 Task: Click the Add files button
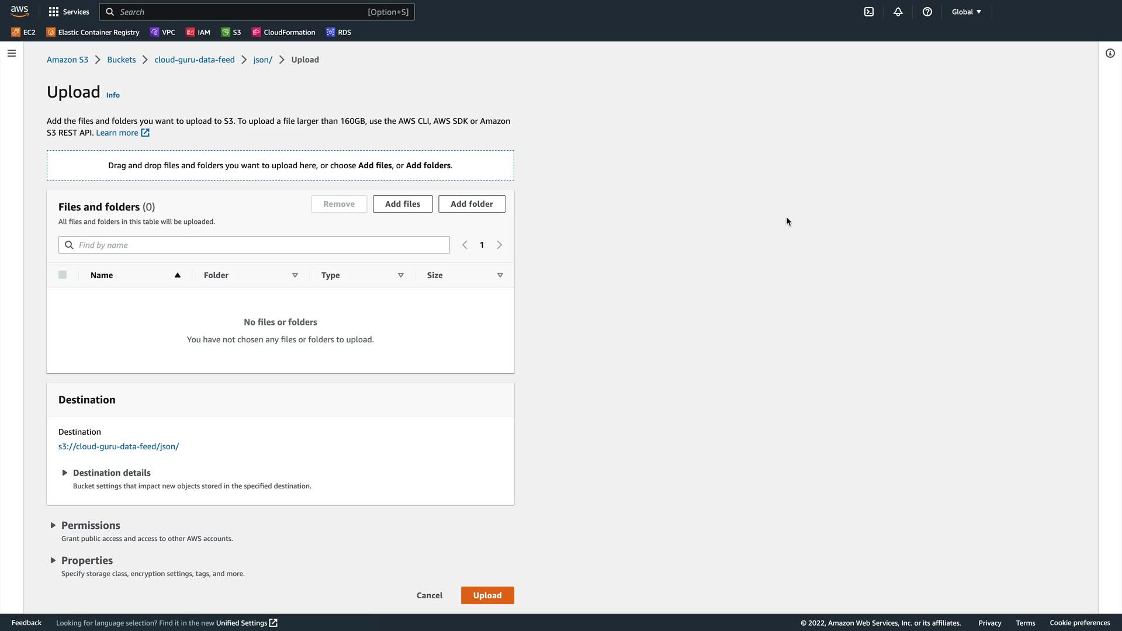click(403, 204)
